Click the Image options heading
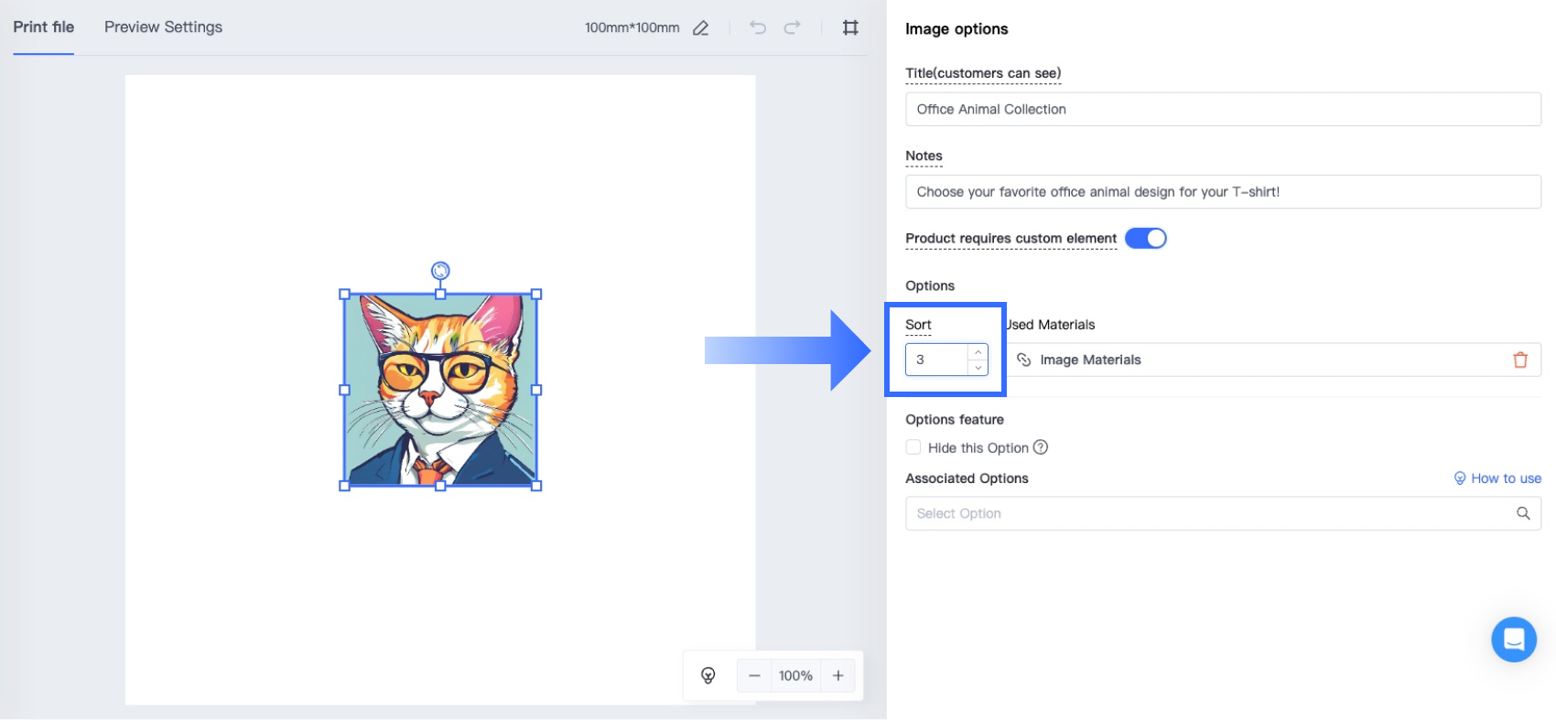The height and width of the screenshot is (720, 1556). coord(956,28)
